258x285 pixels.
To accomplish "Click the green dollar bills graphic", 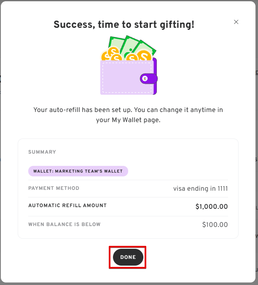I will pyautogui.click(x=132, y=46).
